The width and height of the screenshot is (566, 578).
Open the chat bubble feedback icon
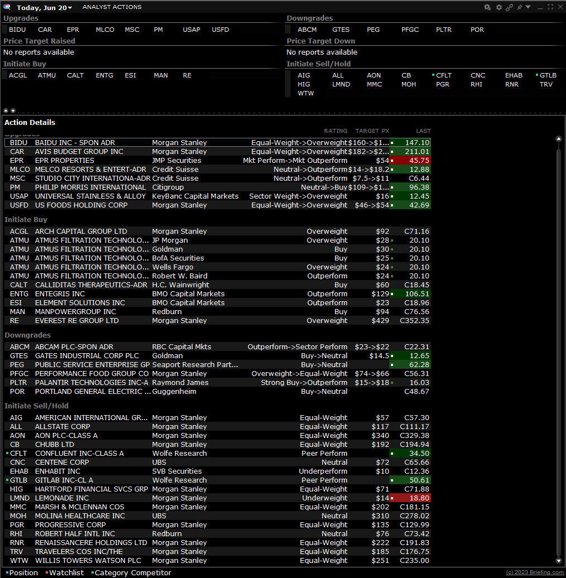click(x=488, y=7)
